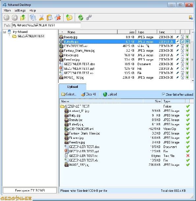
Task: Sort remote files by Size column header
Action: (x=127, y=32)
